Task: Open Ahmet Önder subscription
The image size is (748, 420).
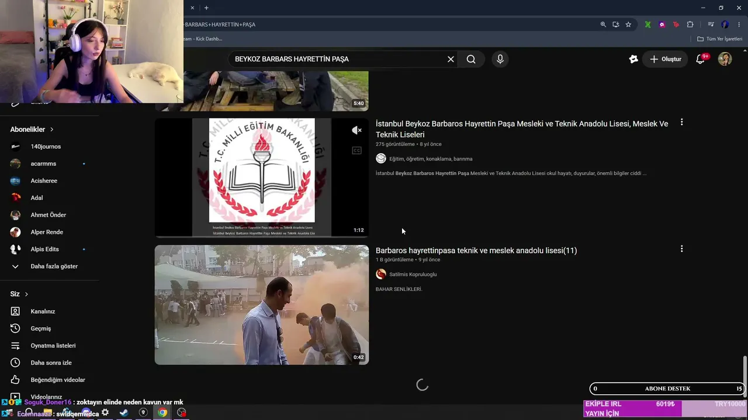Action: pyautogui.click(x=49, y=215)
